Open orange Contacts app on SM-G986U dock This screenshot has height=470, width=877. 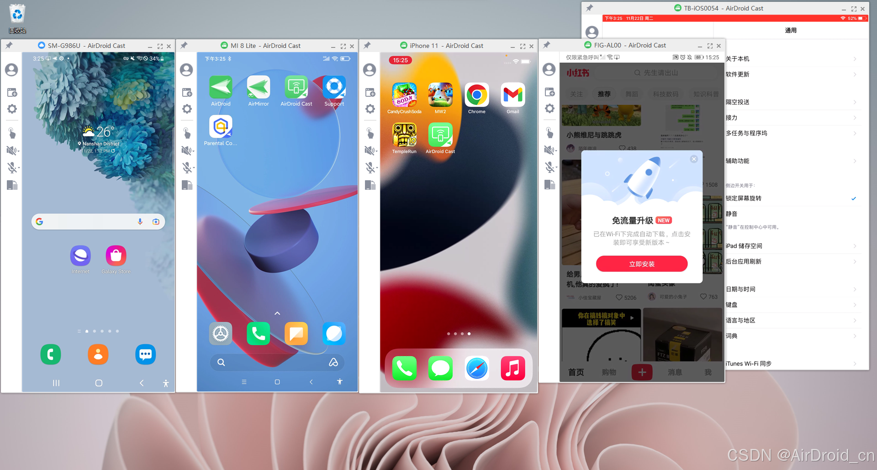(x=98, y=355)
